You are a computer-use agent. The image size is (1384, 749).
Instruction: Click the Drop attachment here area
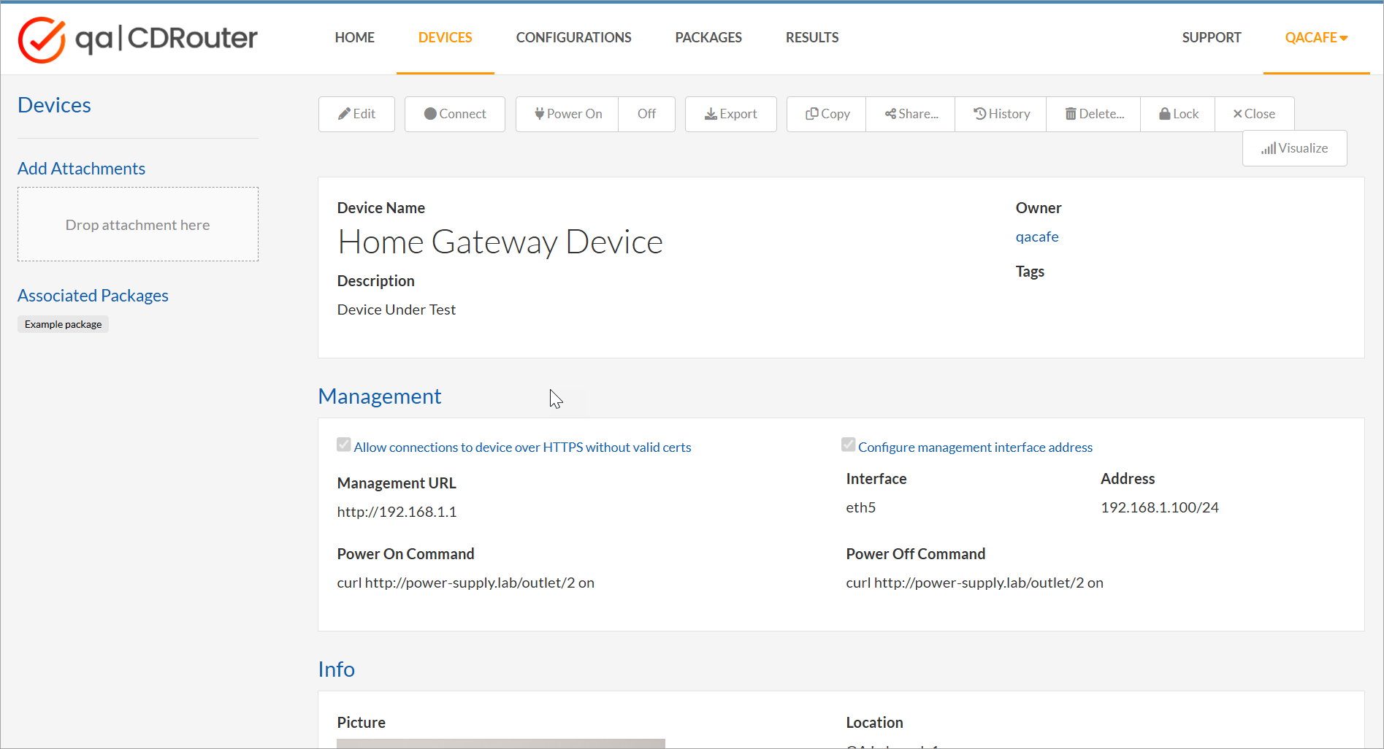click(138, 225)
